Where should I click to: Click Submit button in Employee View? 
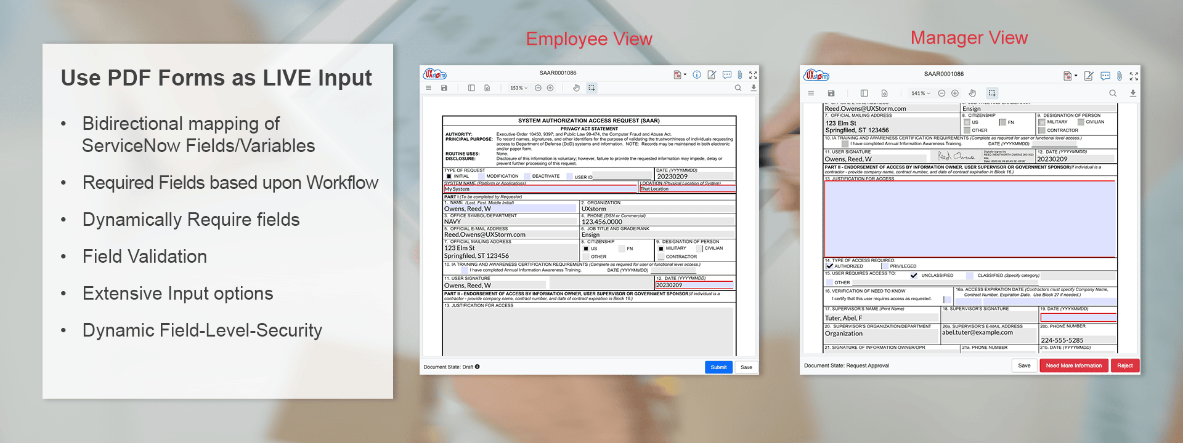718,367
